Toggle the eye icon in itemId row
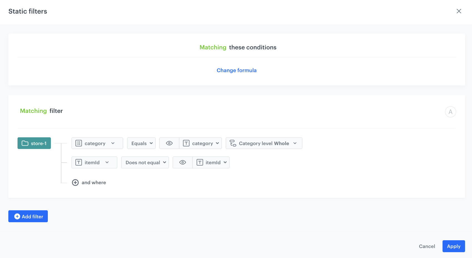Image resolution: width=472 pixels, height=258 pixels. [x=183, y=162]
